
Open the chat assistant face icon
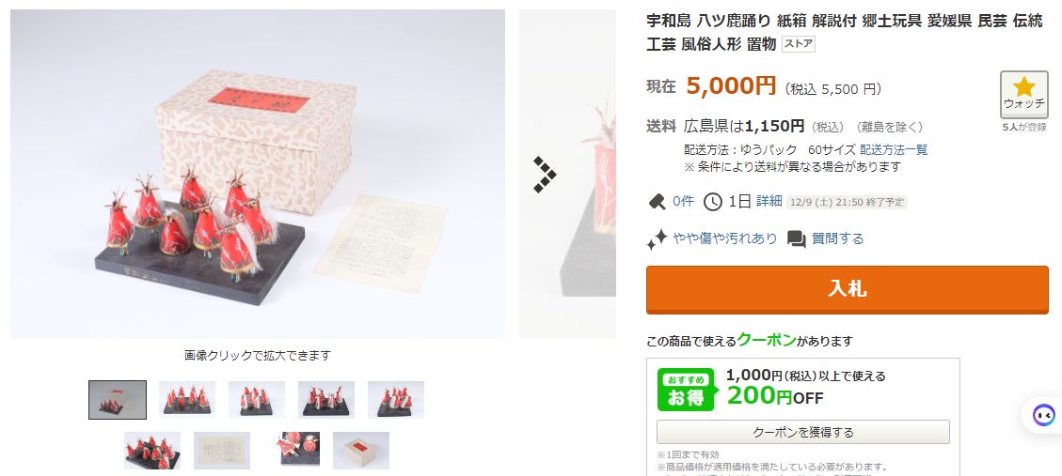pyautogui.click(x=1044, y=414)
